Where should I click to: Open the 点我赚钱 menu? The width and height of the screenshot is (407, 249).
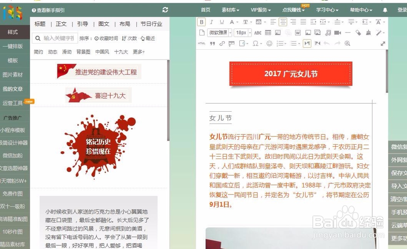[x=293, y=10]
